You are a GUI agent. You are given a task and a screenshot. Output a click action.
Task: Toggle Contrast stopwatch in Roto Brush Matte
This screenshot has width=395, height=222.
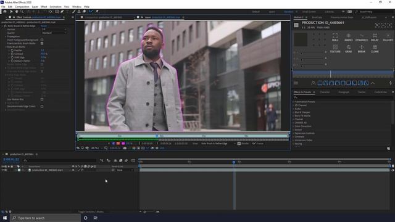tap(12, 54)
